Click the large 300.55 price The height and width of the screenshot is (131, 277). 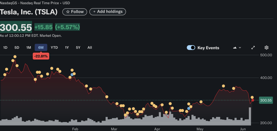click(16, 27)
